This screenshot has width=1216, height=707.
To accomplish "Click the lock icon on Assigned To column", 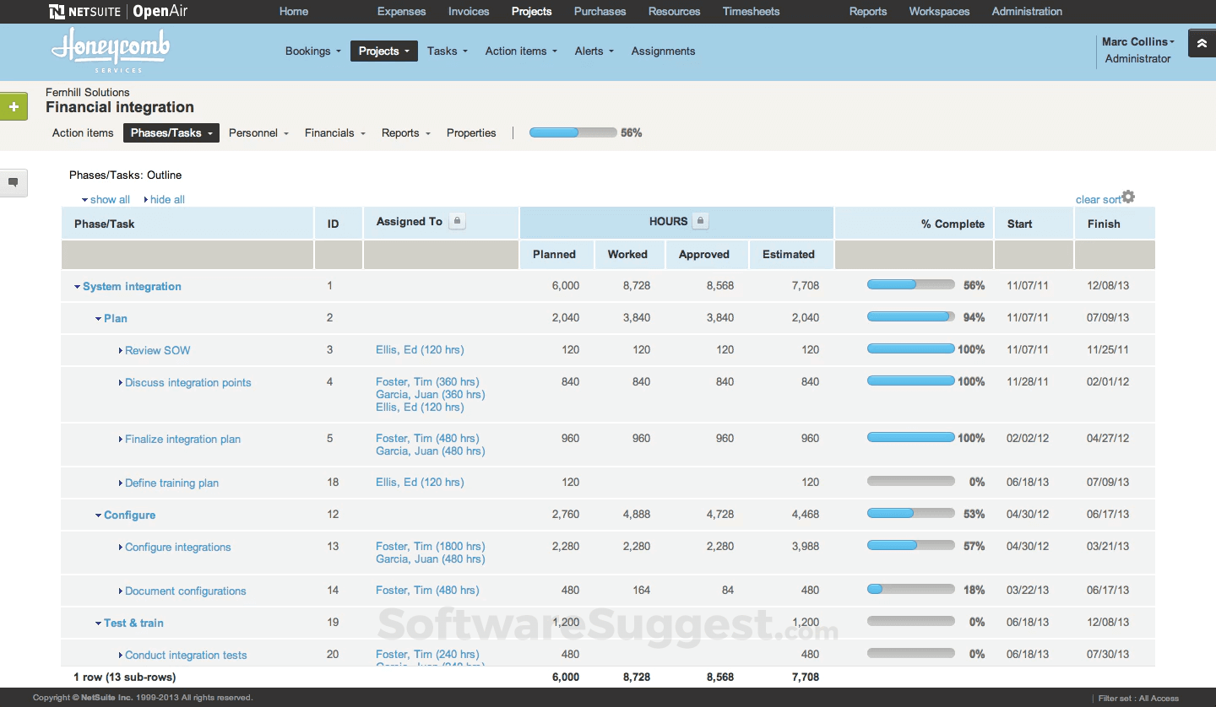I will [457, 221].
